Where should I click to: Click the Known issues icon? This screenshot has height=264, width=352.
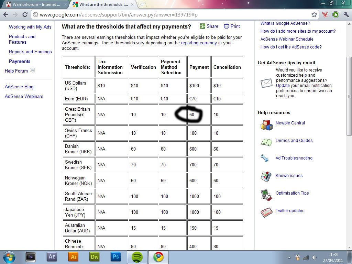(266, 176)
